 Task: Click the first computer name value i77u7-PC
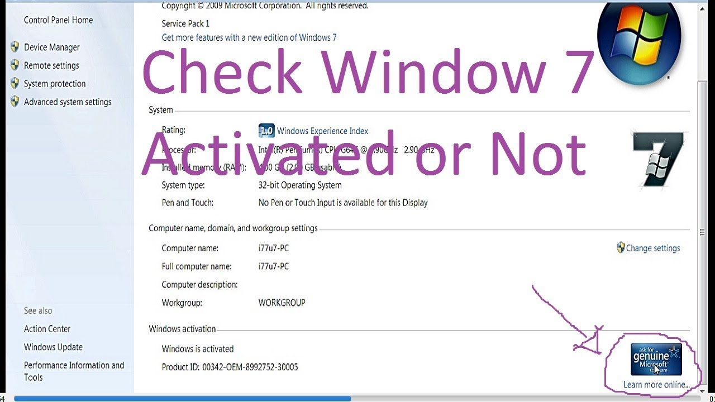274,248
